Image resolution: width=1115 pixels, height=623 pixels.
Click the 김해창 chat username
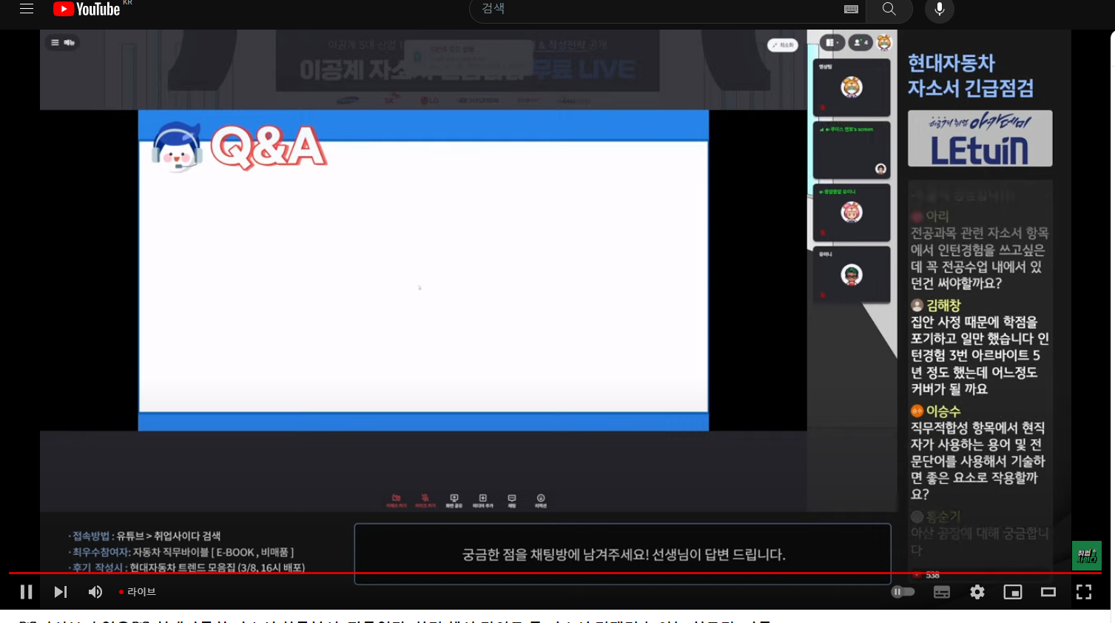coord(943,306)
